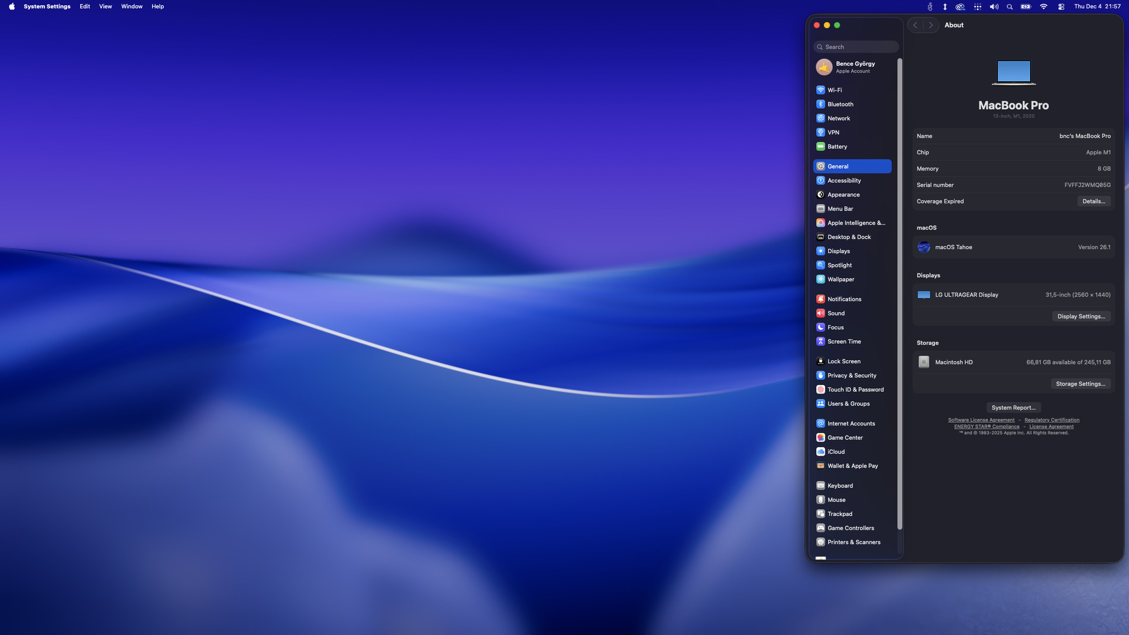Select Bluetooth in the sidebar
Screen dimensions: 1129x635
840,104
